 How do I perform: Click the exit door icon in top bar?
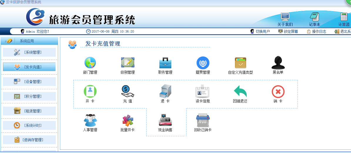pyautogui.click(x=337, y=31)
